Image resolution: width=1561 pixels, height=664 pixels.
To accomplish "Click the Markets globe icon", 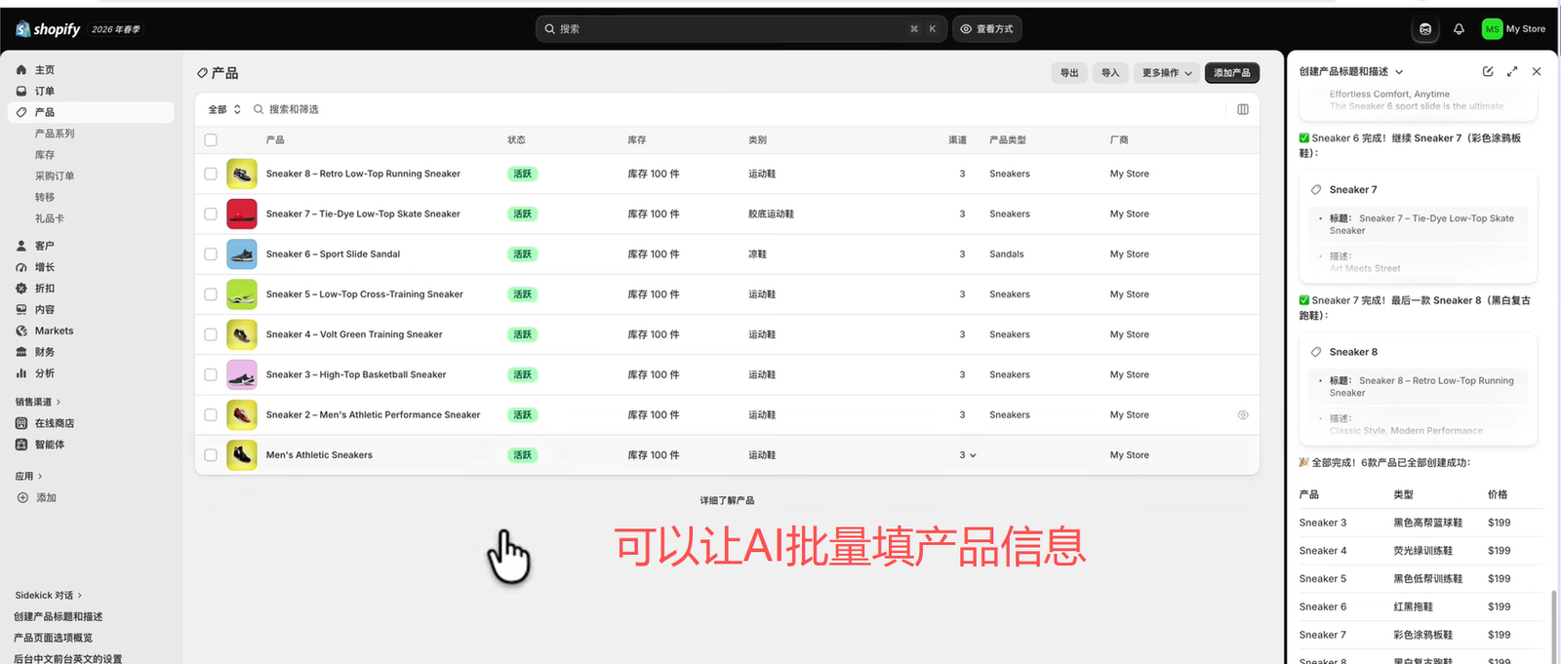I will tap(21, 331).
